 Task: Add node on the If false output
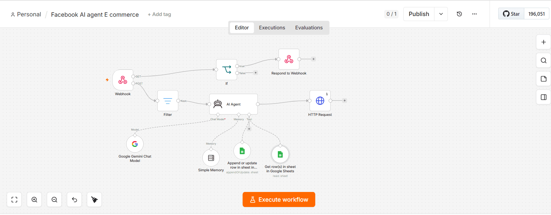pyautogui.click(x=256, y=73)
